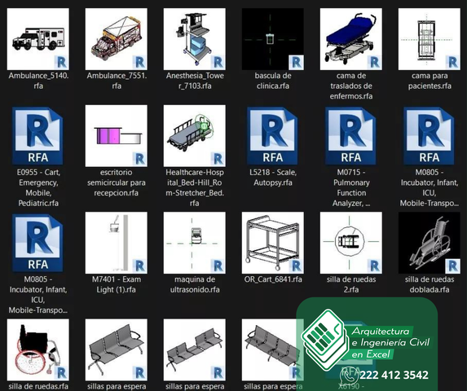Open the Anesthesia_Tower_7103.rfa family file
The height and width of the screenshot is (391, 467).
point(195,39)
